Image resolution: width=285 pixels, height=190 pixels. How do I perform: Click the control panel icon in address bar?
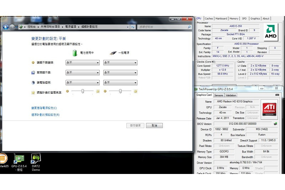pyautogui.click(x=21, y=27)
